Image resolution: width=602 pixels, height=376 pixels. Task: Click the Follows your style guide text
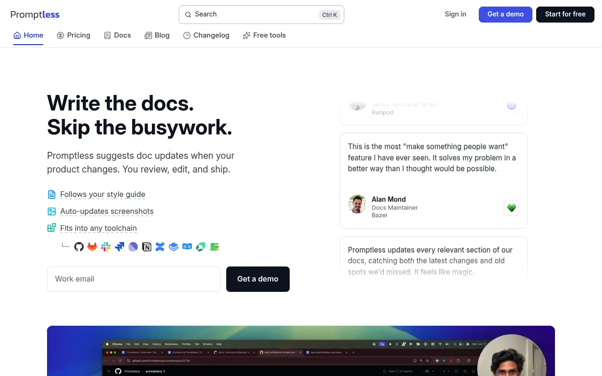click(x=103, y=195)
